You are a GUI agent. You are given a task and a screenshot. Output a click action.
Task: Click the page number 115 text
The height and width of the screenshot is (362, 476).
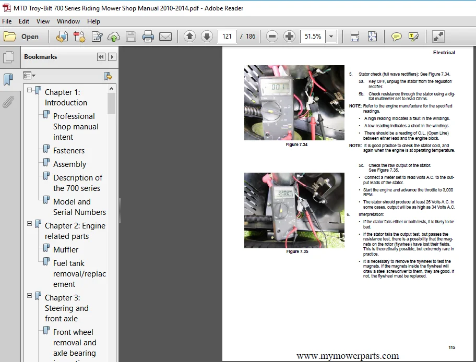(451, 347)
